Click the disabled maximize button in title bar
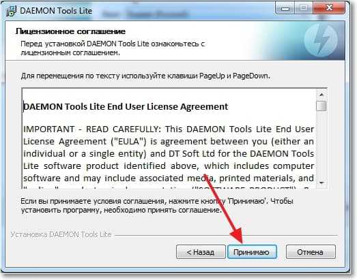This screenshot has height=280, width=357. [x=304, y=9]
